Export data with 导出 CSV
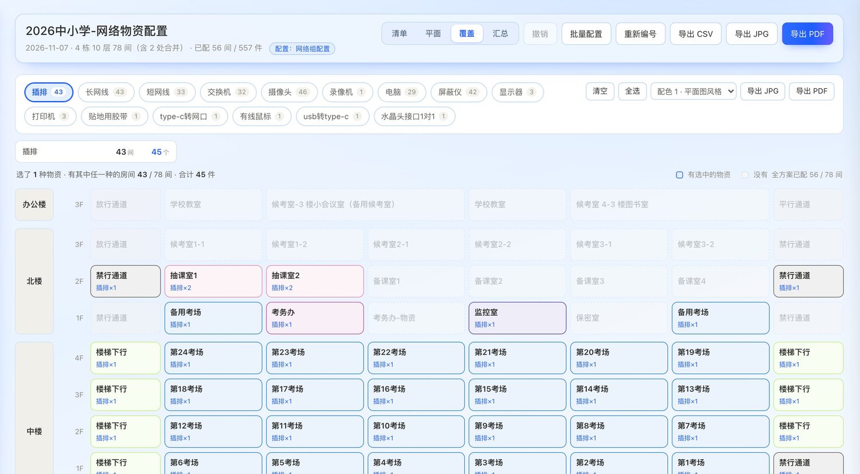The image size is (860, 474). [695, 34]
